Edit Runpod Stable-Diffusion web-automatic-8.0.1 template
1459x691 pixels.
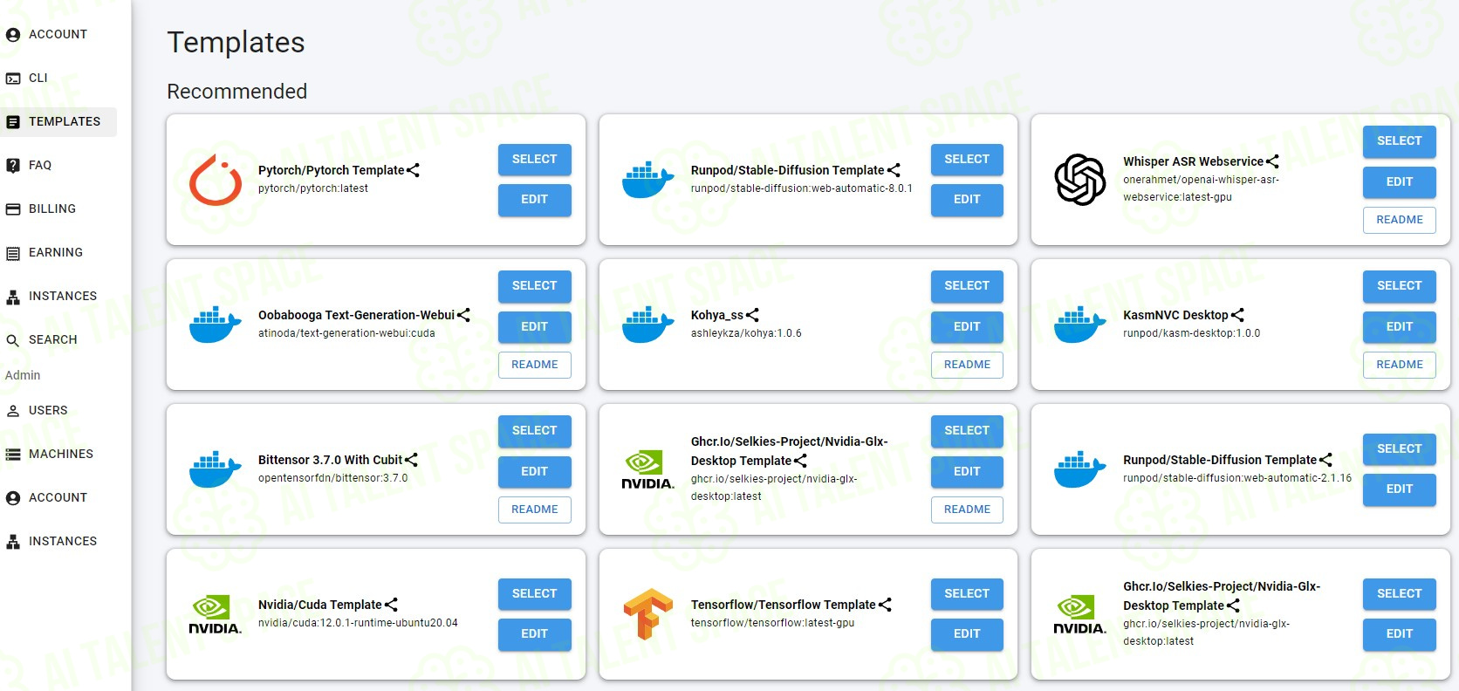point(967,200)
